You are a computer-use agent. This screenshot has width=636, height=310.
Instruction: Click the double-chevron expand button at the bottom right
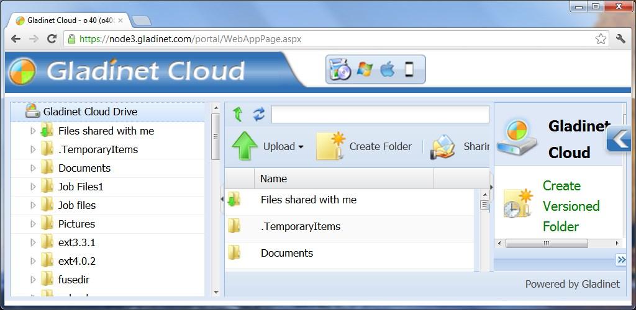[x=621, y=260]
